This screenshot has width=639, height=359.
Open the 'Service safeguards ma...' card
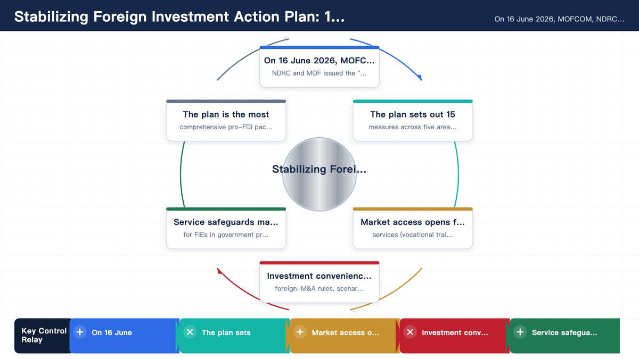pos(226,228)
